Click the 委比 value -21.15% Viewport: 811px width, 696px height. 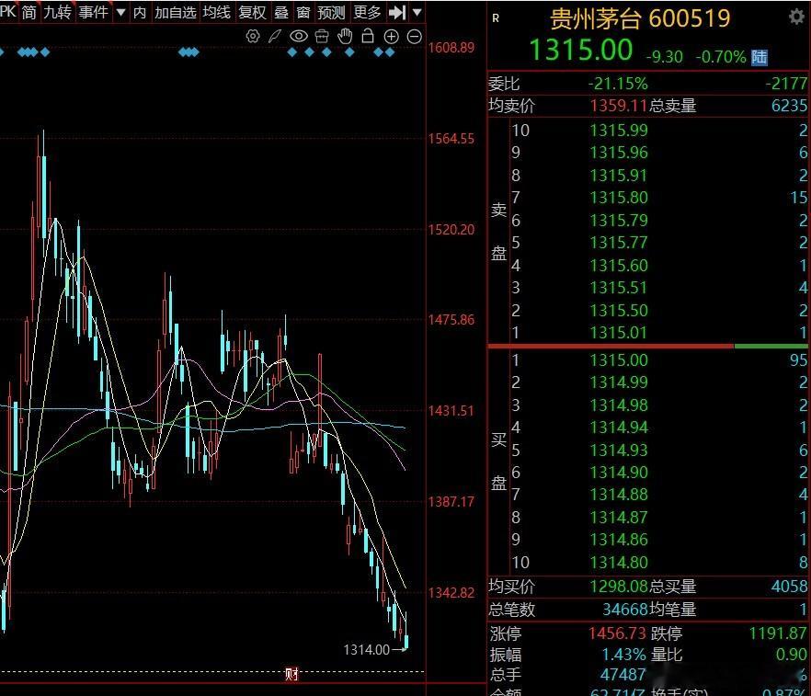point(618,84)
